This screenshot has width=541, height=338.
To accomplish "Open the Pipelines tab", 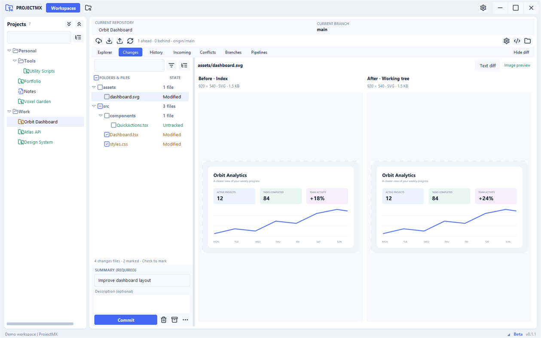I will click(259, 52).
